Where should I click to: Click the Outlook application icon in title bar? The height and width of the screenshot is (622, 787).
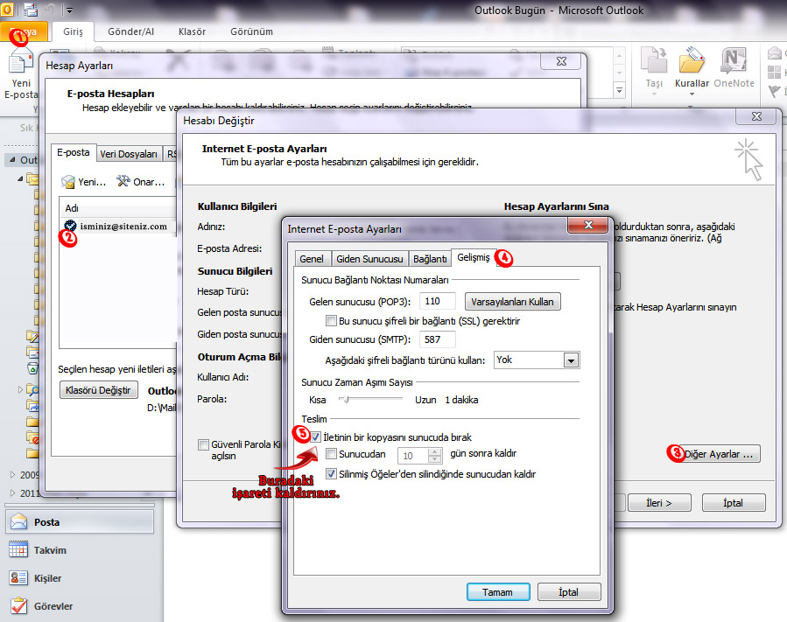[x=6, y=10]
